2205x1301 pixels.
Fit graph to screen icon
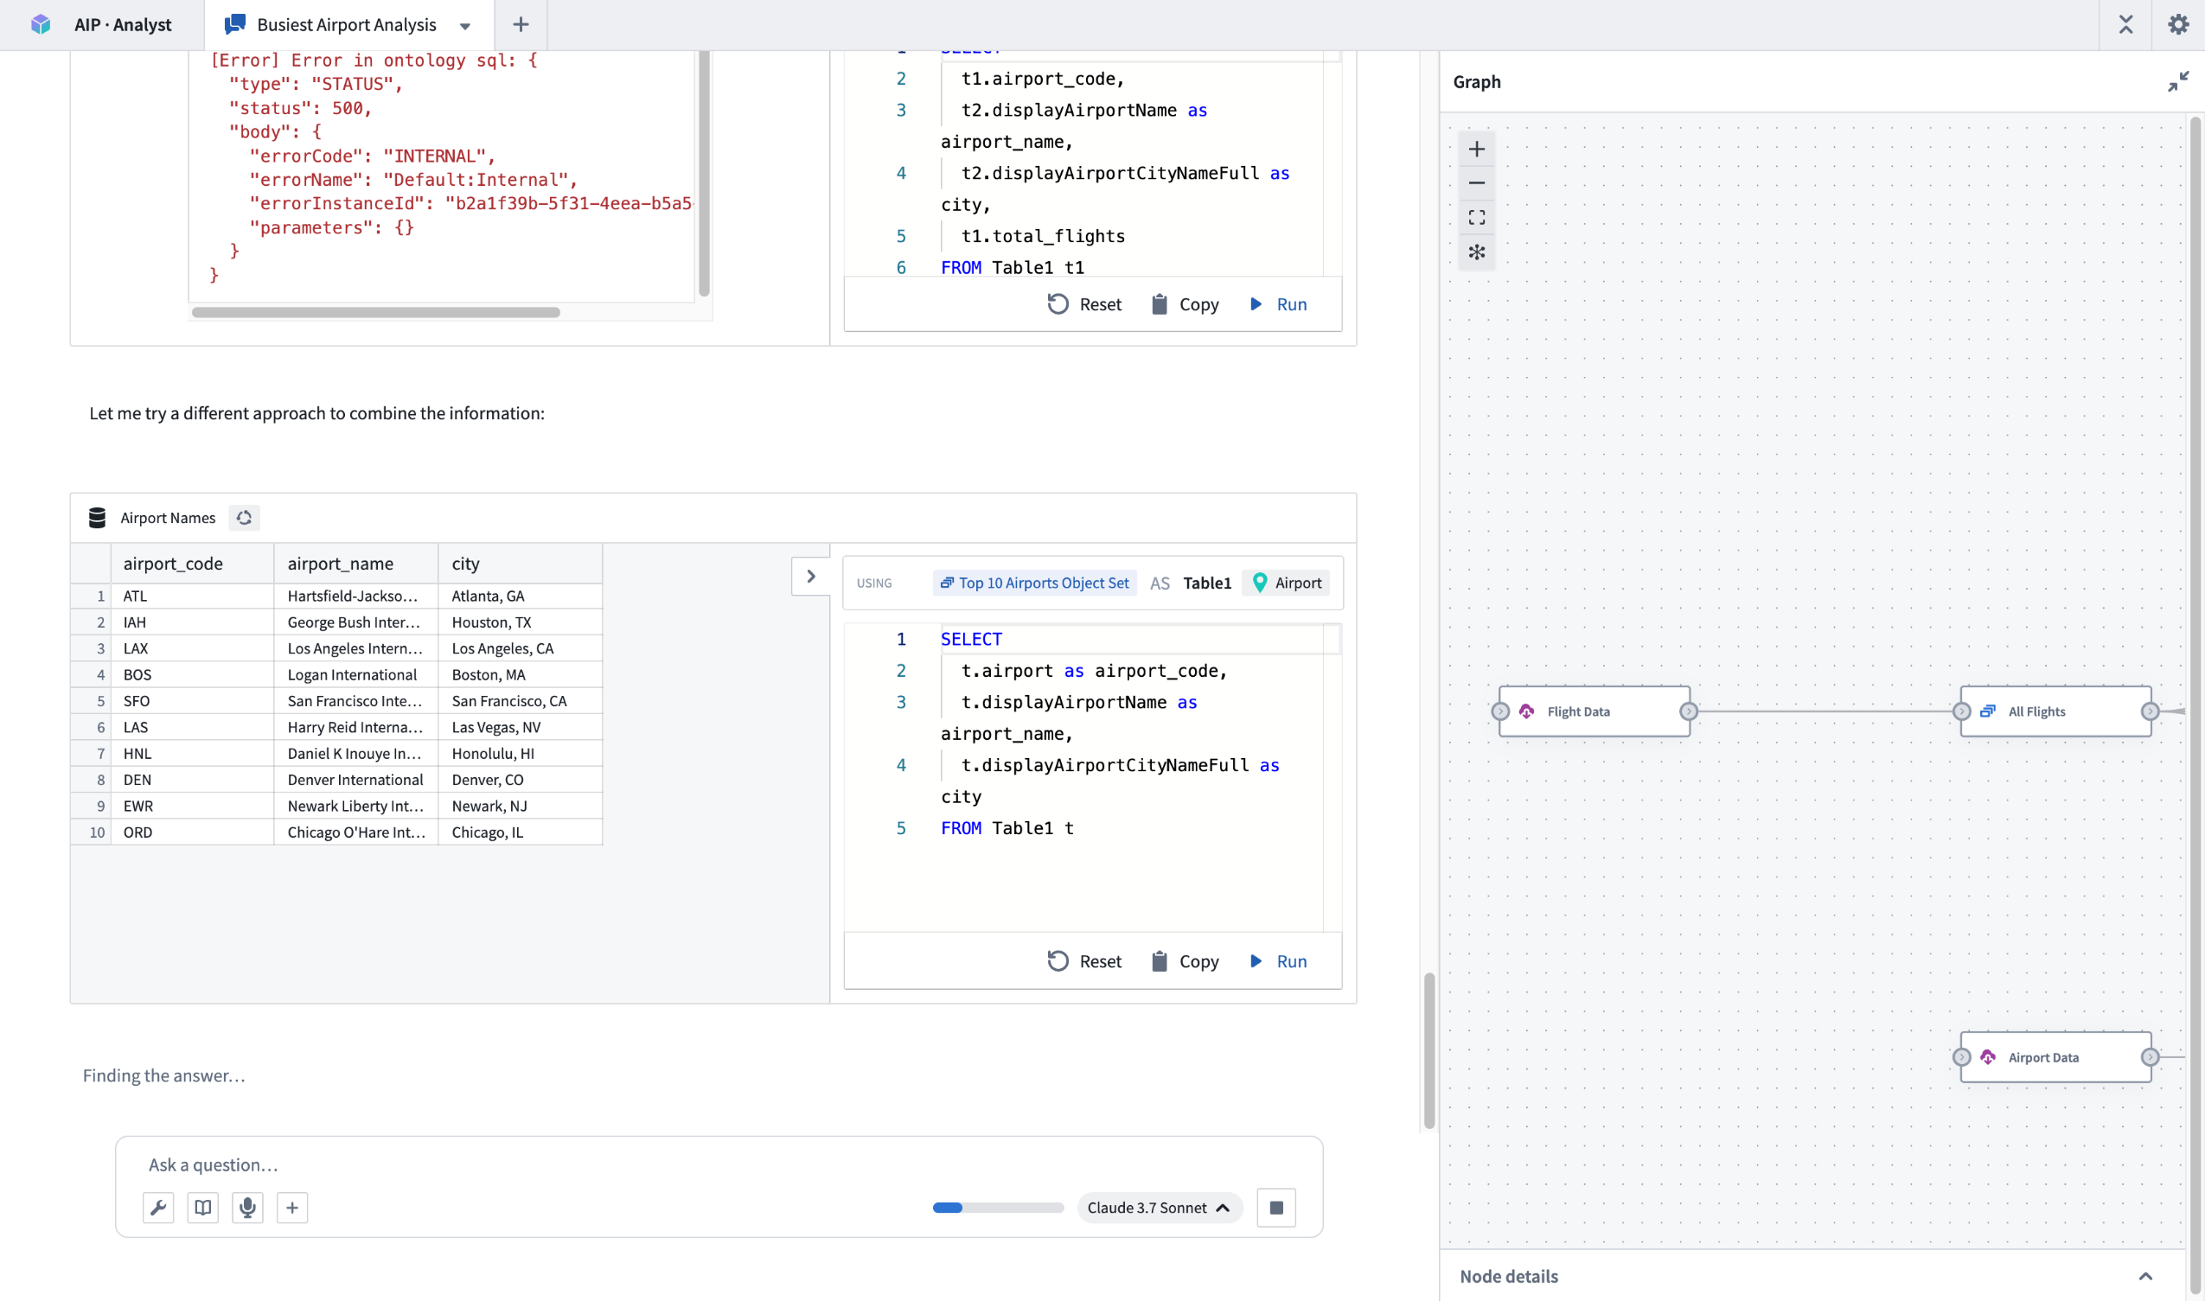[1476, 218]
